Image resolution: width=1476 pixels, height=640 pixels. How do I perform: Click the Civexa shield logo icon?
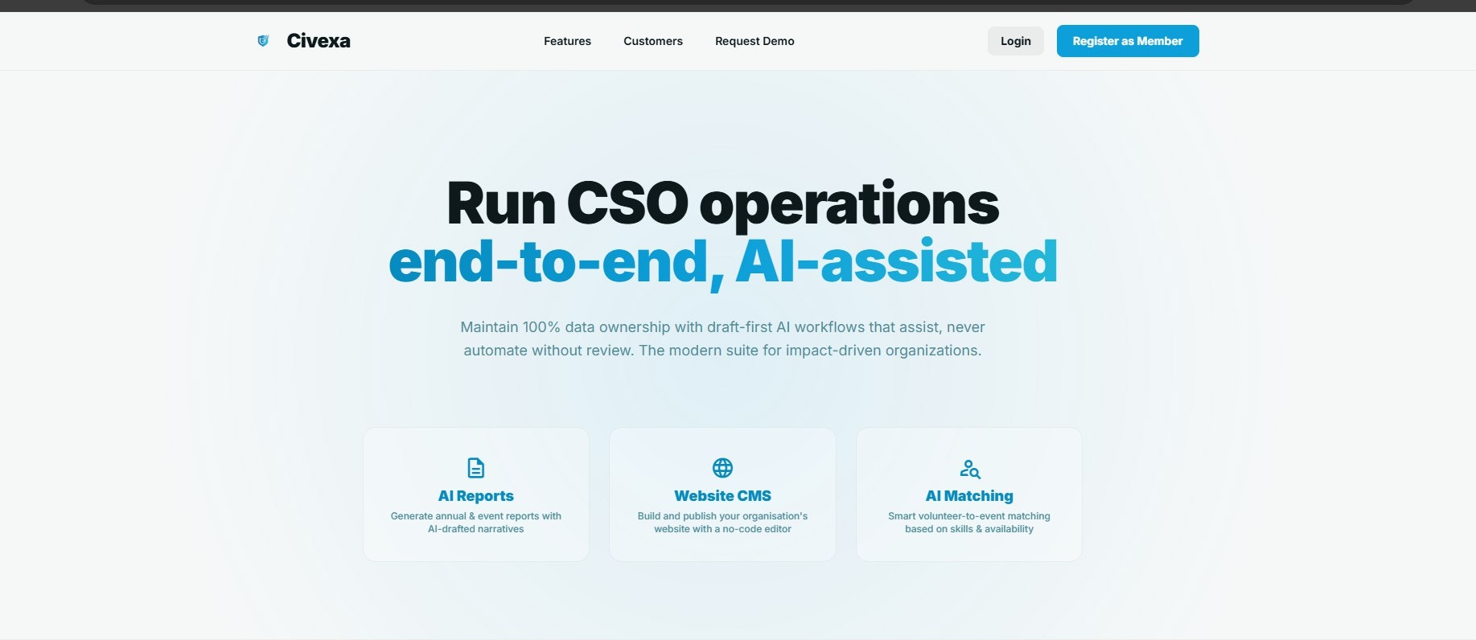pos(262,41)
